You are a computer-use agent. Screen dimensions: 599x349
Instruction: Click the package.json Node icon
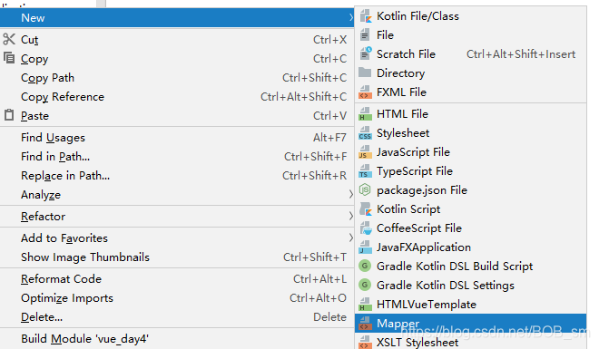(x=365, y=189)
